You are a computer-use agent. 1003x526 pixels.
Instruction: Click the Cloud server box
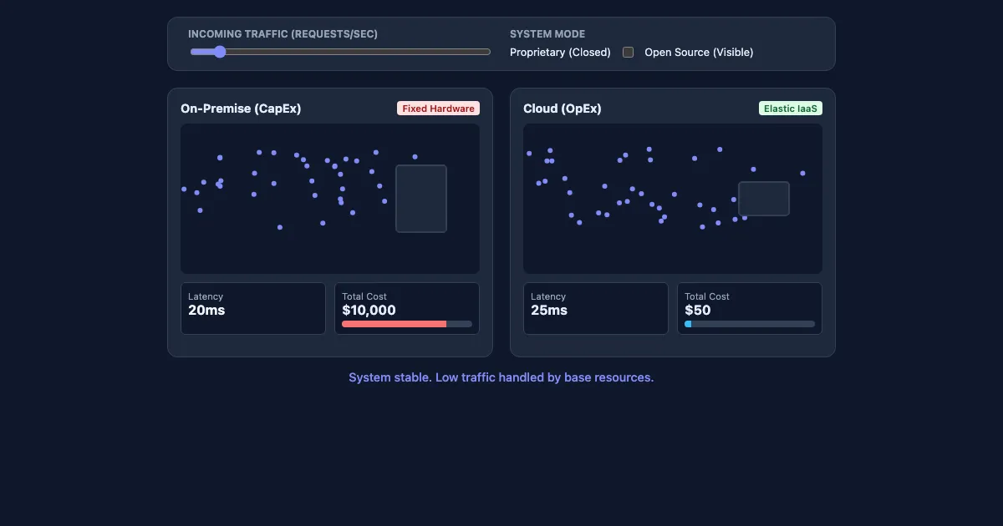[x=764, y=199]
